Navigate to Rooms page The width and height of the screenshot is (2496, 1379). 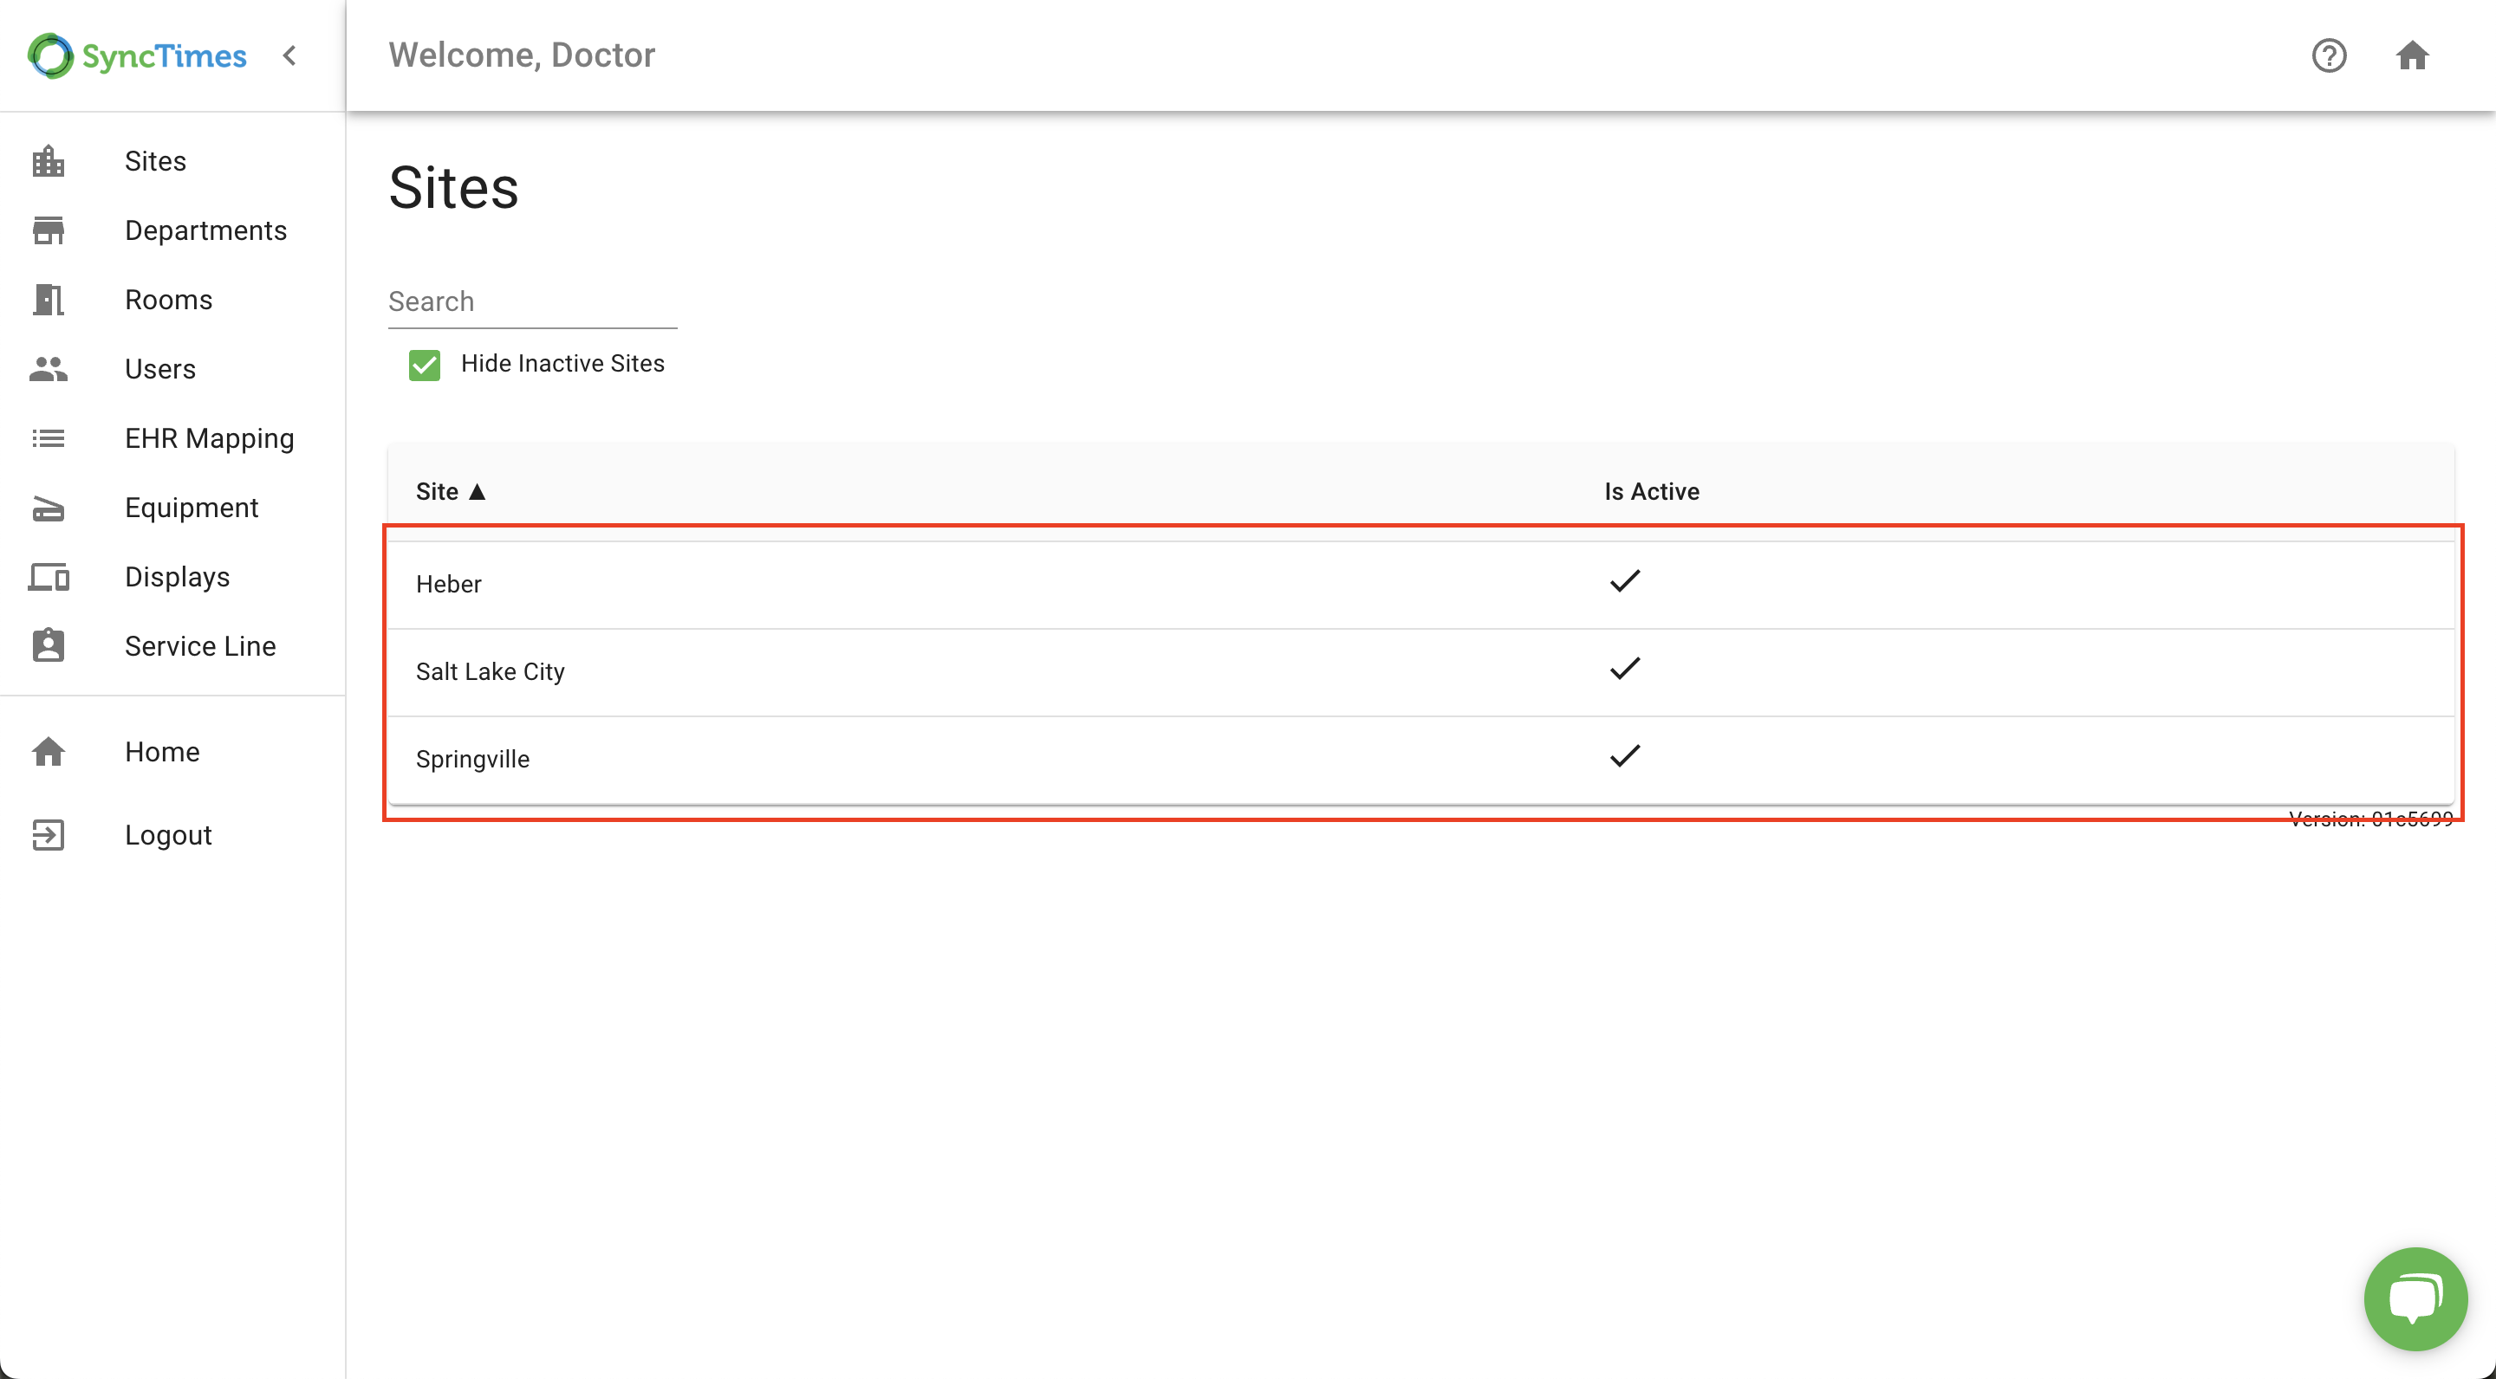tap(169, 299)
